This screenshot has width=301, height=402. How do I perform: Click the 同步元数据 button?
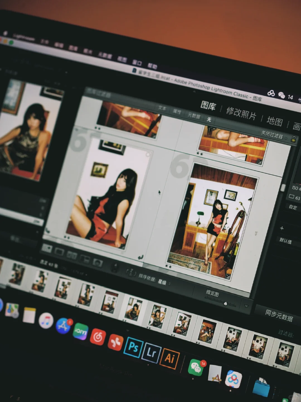[x=279, y=316]
